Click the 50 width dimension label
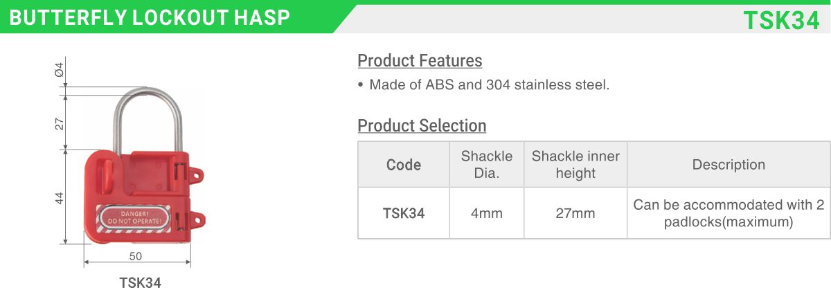This screenshot has width=831, height=288. 136,256
